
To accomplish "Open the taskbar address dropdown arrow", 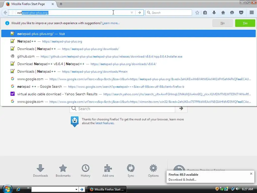I will tap(76, 189).
